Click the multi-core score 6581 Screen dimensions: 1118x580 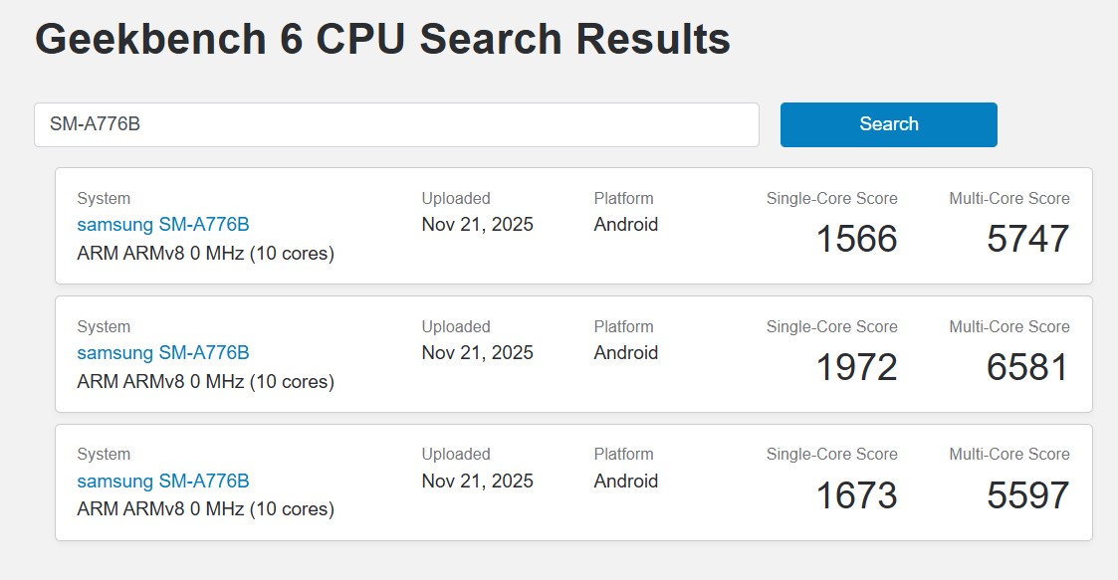[1027, 368]
